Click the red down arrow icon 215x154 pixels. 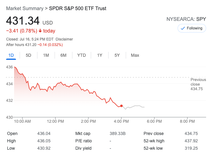(40, 31)
